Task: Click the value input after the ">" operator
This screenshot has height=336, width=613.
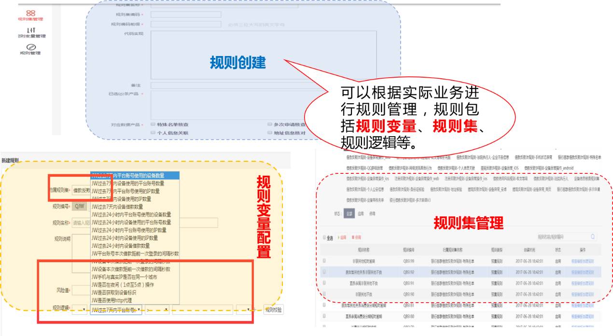Action: [x=203, y=309]
